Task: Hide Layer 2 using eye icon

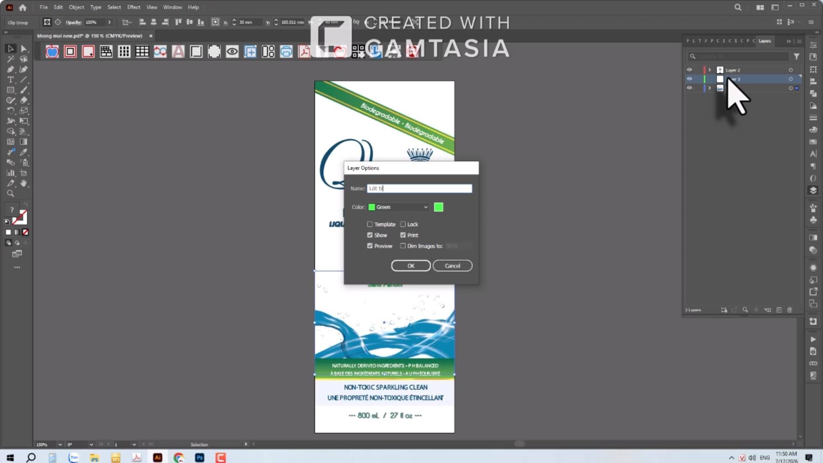Action: pos(689,70)
